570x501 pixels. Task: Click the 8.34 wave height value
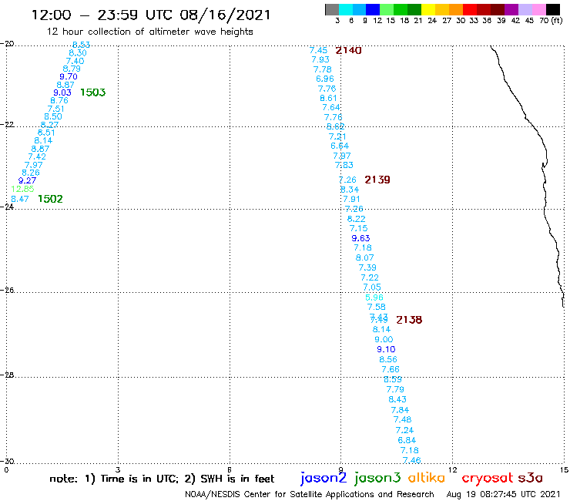point(350,190)
